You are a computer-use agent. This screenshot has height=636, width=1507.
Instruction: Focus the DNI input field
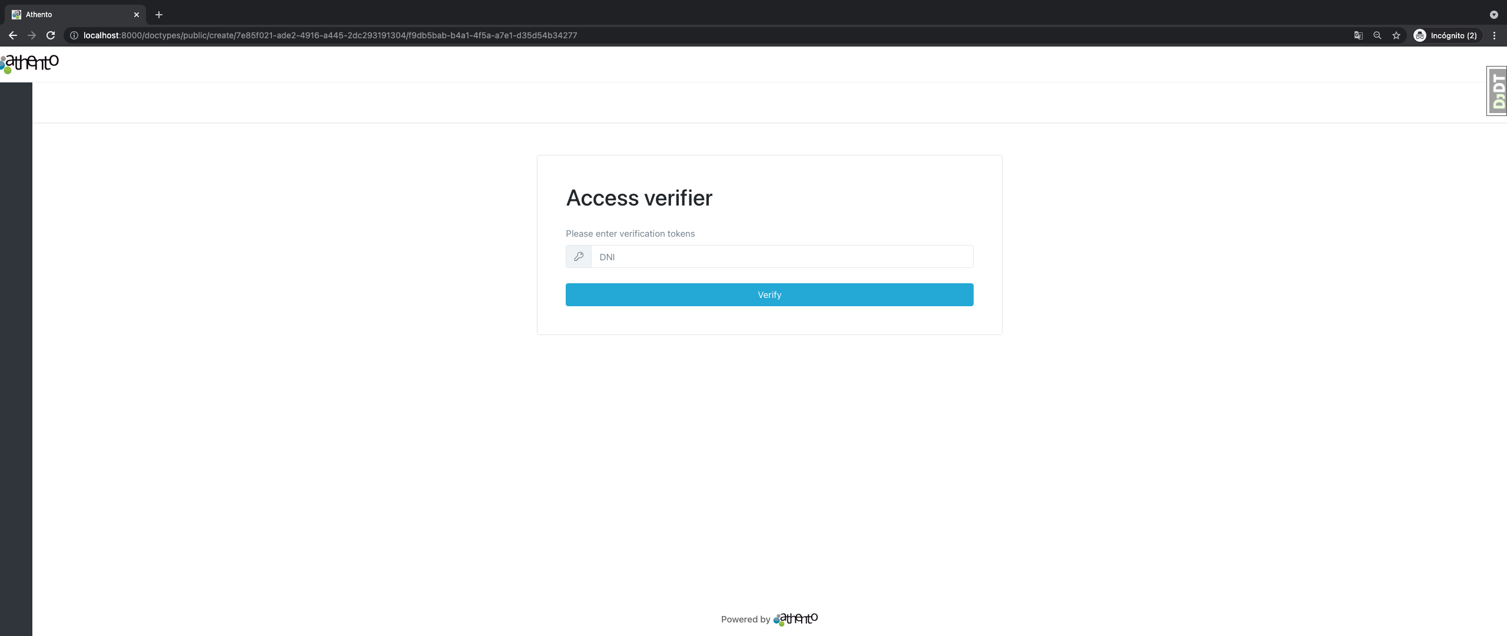(782, 257)
